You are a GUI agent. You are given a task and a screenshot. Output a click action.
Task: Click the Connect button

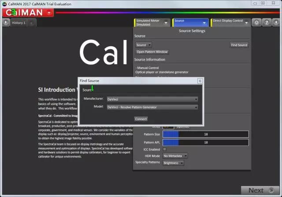pyautogui.click(x=141, y=119)
